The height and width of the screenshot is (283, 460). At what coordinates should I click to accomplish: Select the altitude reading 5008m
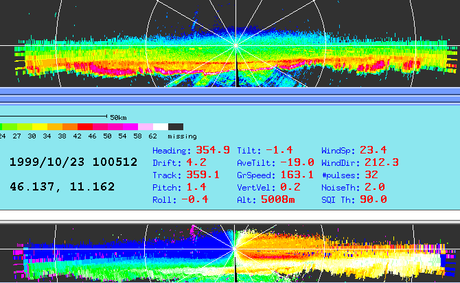(277, 199)
